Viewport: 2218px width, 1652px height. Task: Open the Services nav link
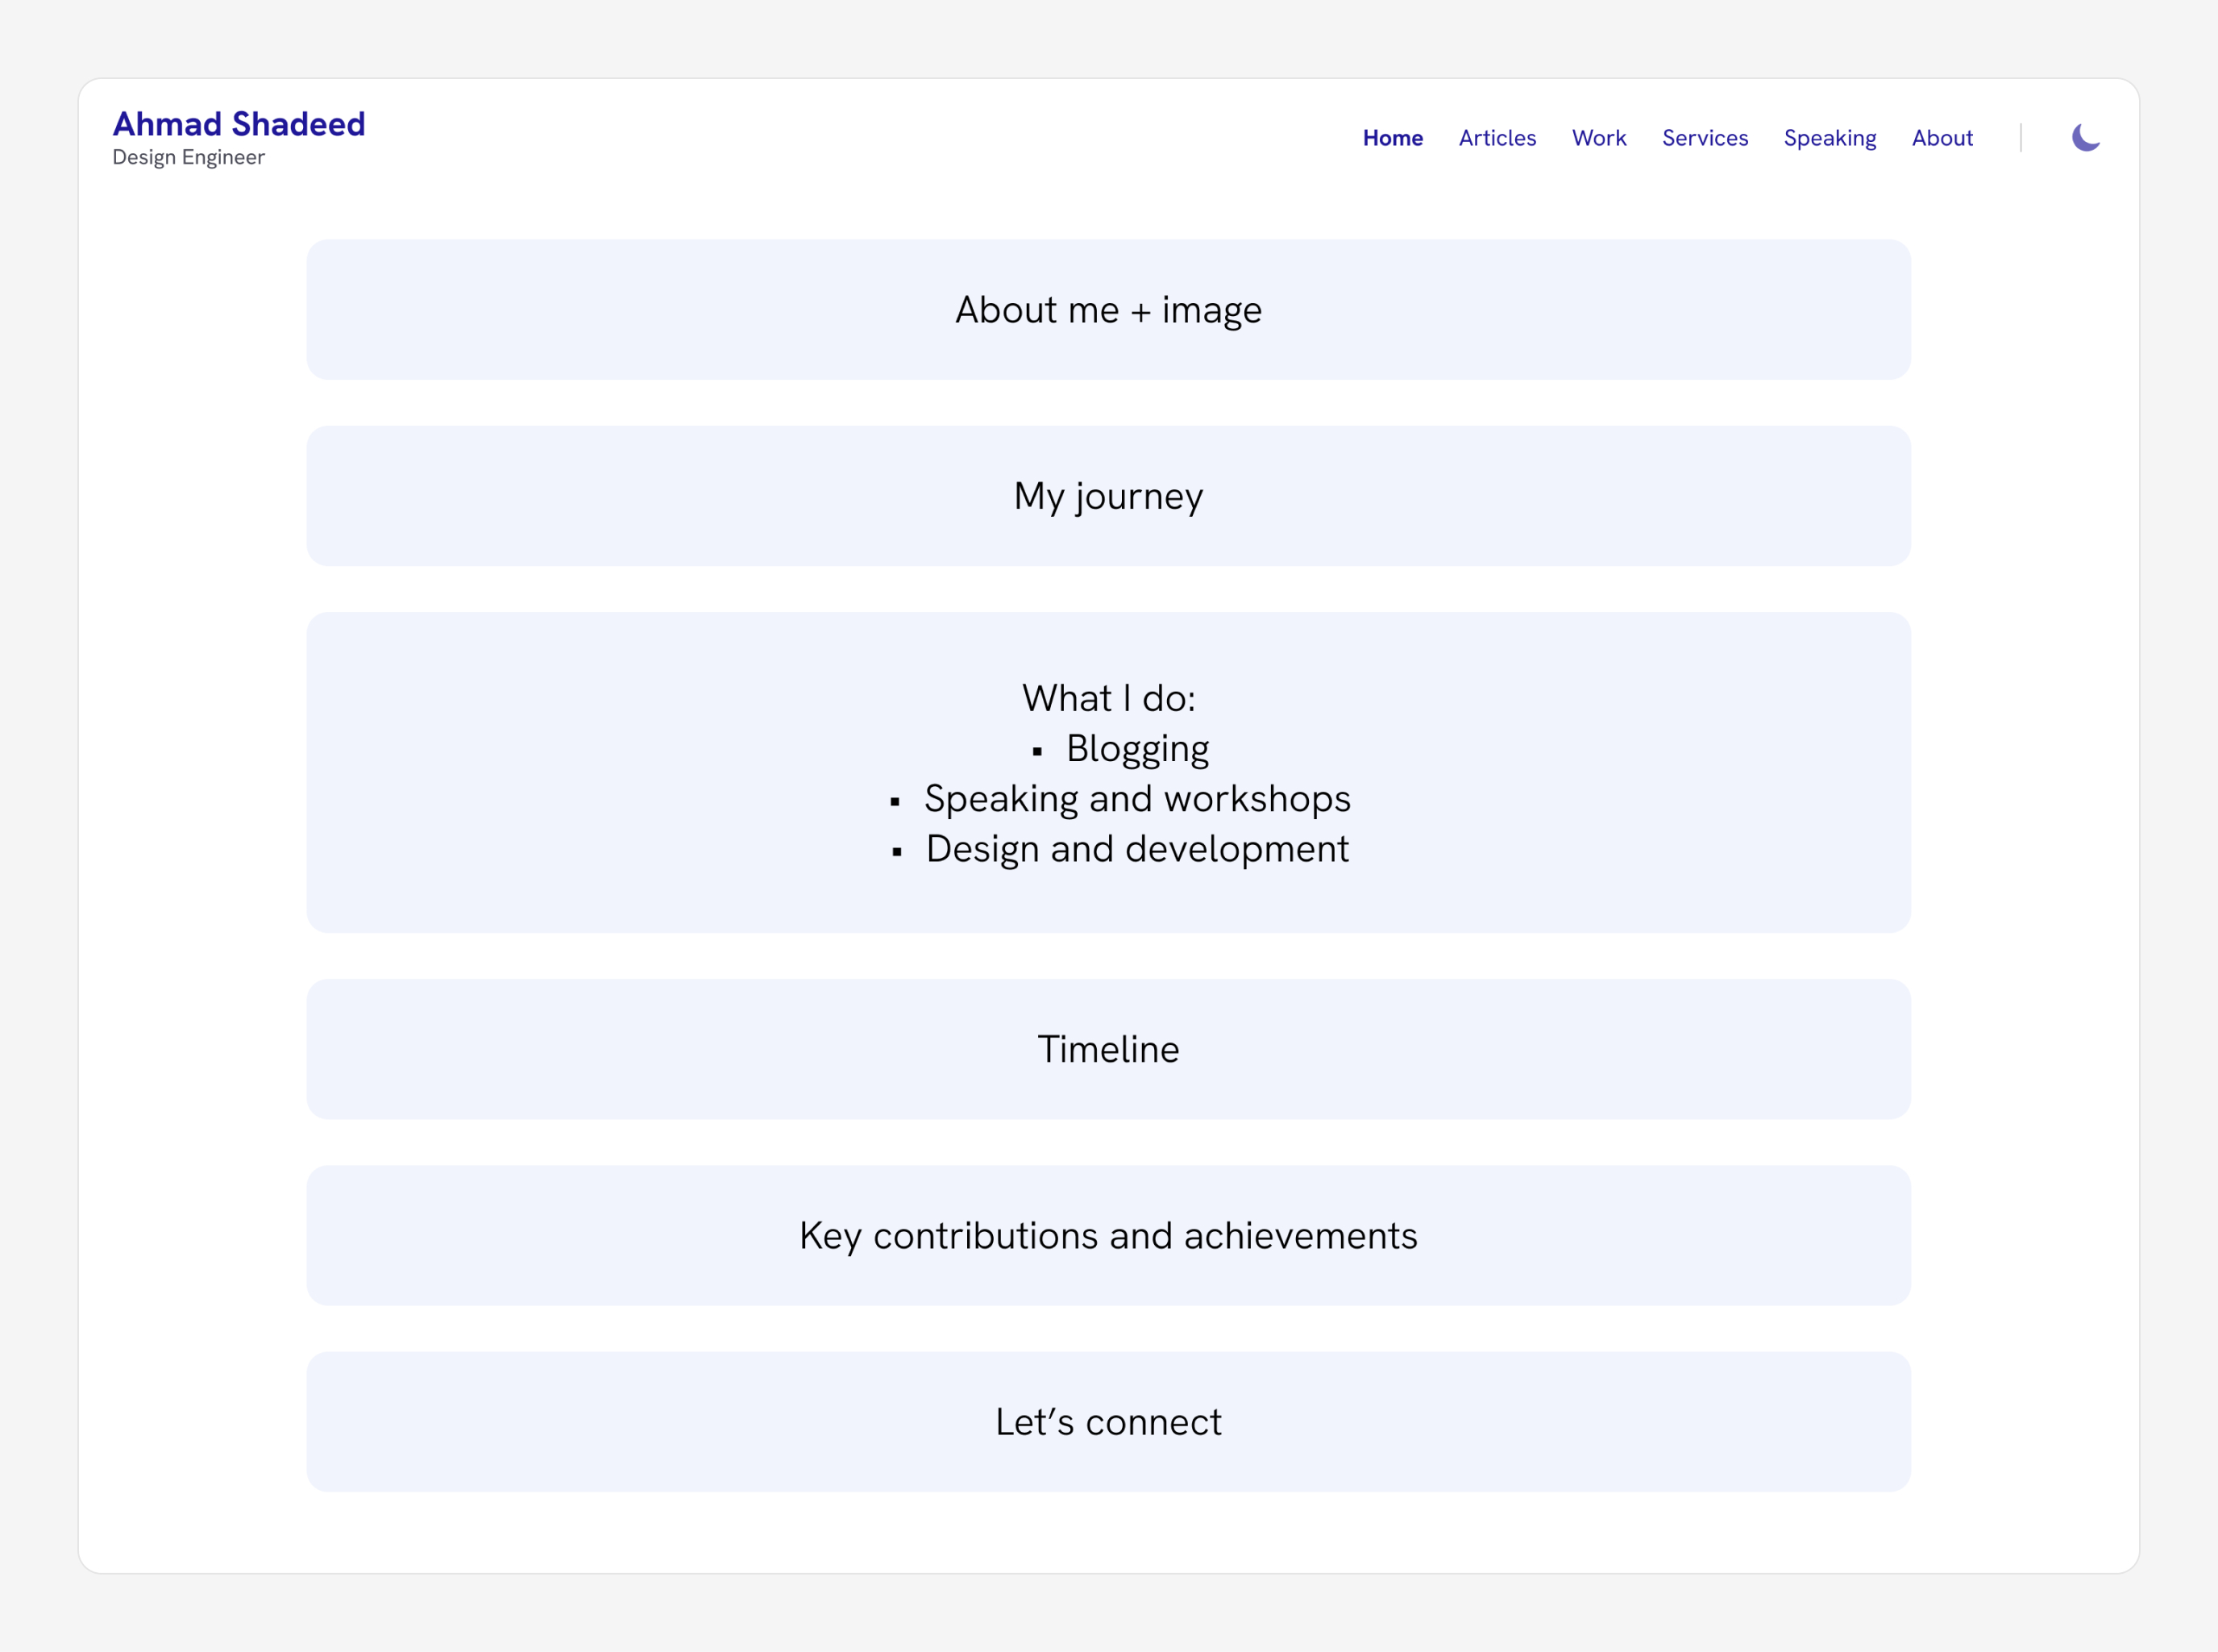(x=1705, y=138)
